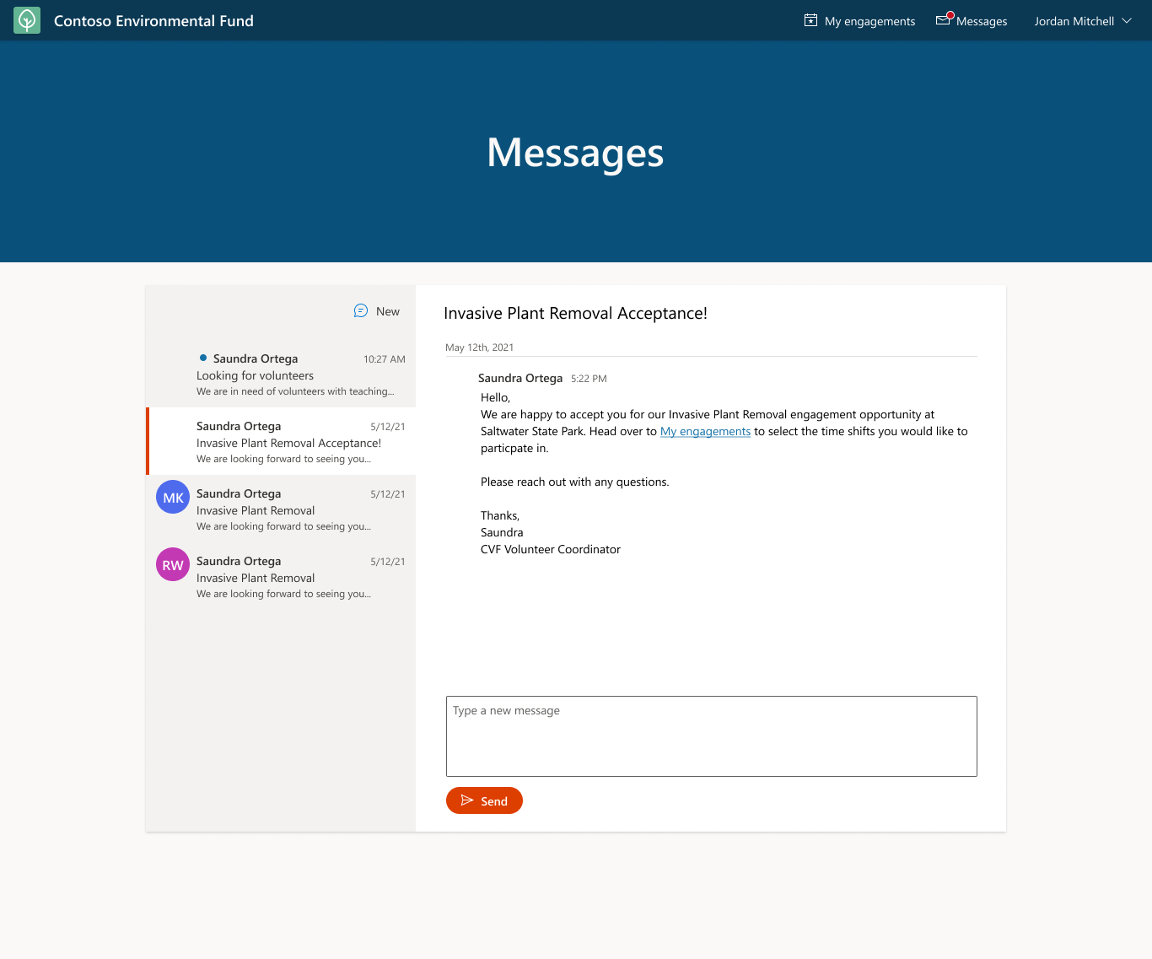Viewport: 1152px width, 959px height.
Task: Open My engagements from top navigation
Action: click(869, 21)
